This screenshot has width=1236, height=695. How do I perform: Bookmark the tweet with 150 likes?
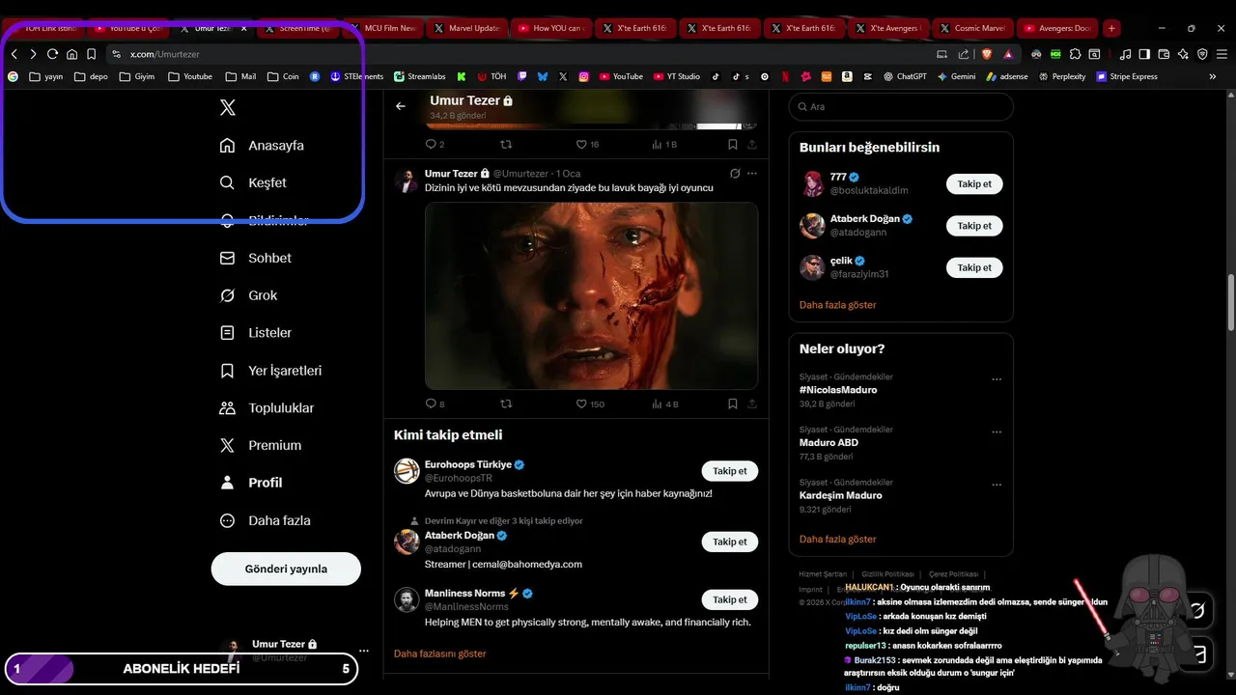(x=733, y=403)
